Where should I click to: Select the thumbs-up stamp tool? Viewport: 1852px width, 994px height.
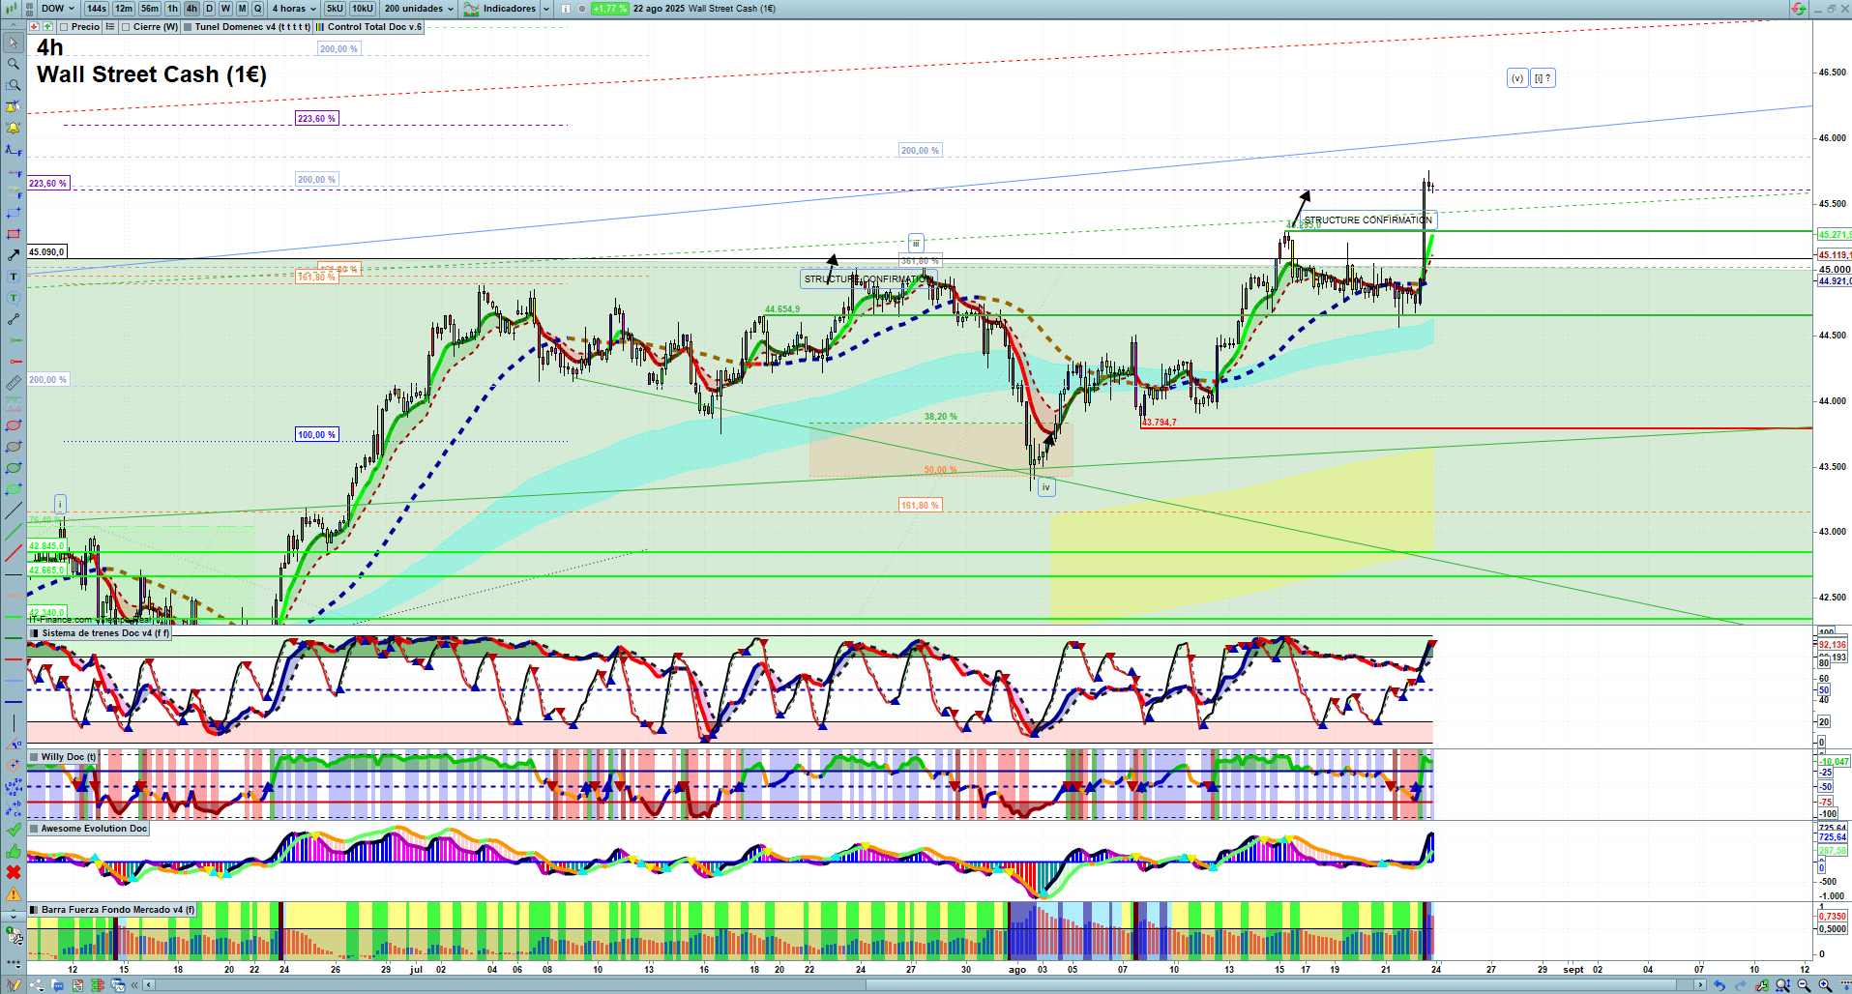click(14, 851)
